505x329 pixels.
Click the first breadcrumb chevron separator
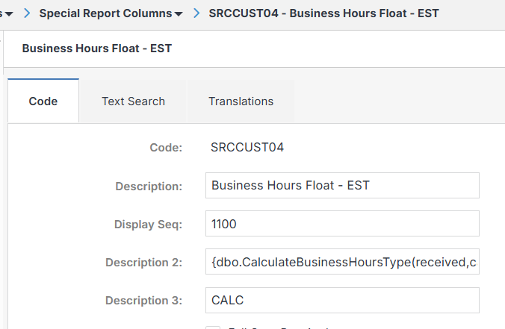27,13
